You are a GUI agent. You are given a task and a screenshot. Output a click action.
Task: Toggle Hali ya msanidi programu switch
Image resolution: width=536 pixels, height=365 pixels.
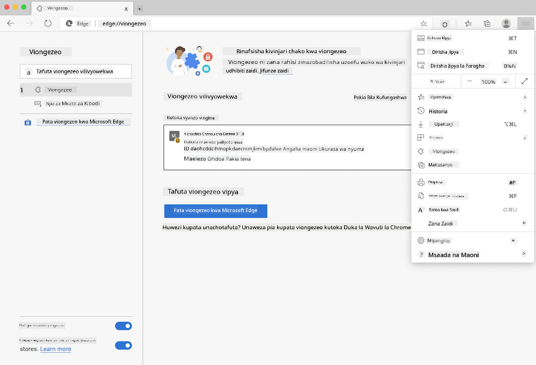[x=123, y=325]
